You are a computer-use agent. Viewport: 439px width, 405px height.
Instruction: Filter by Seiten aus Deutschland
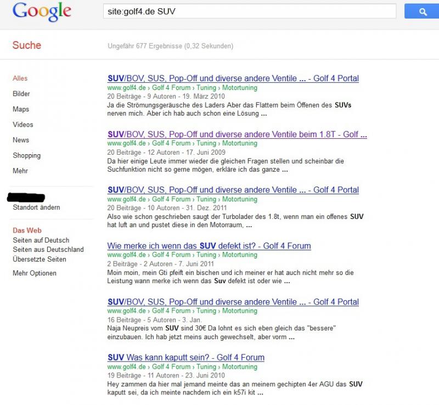(48, 250)
